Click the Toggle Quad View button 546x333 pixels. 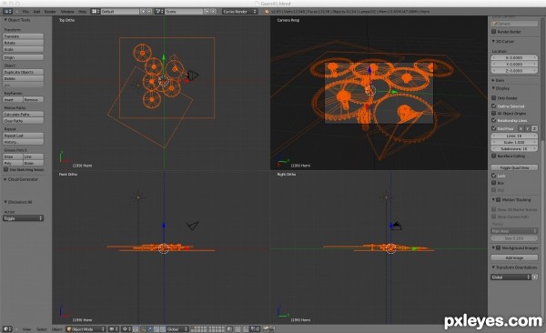pyautogui.click(x=514, y=167)
